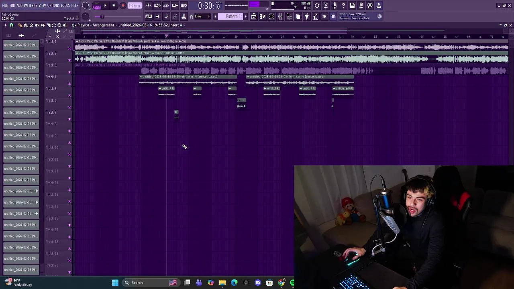
Task: Click the tempo tapper icon
Action: point(316,16)
